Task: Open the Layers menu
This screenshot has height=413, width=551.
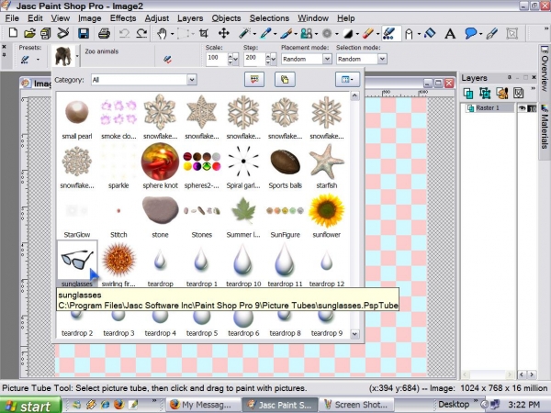Action: point(190,18)
